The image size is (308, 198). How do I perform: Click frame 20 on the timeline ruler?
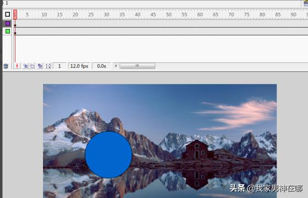tap(75, 14)
